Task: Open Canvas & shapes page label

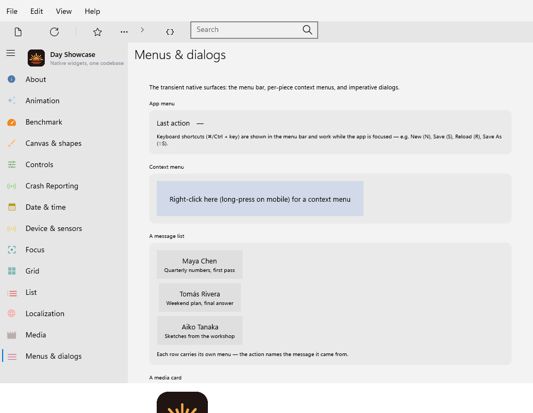Action: pos(53,143)
